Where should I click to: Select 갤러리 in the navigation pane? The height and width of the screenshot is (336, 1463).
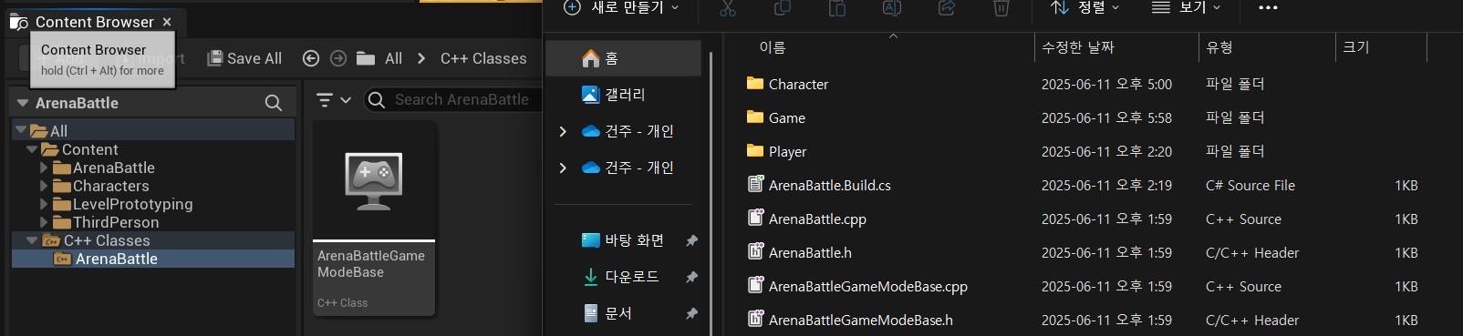624,95
